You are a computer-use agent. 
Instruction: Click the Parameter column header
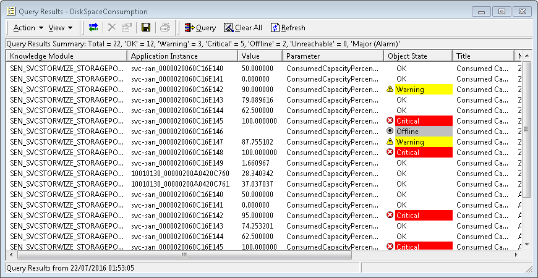(333, 56)
